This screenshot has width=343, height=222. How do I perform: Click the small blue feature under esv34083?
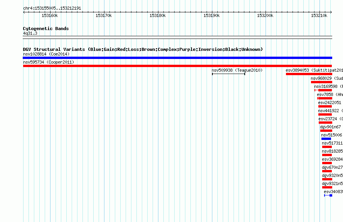point(328,195)
